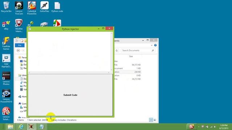Show hidden system tray icons arrow
Image resolution: width=232 pixels, height=130 pixels.
click(199, 127)
